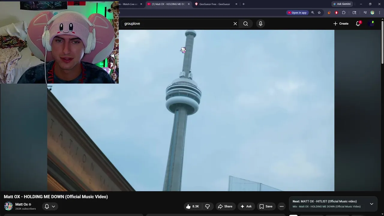
Task: Bookmark this page with star icon
Action: coord(319,13)
